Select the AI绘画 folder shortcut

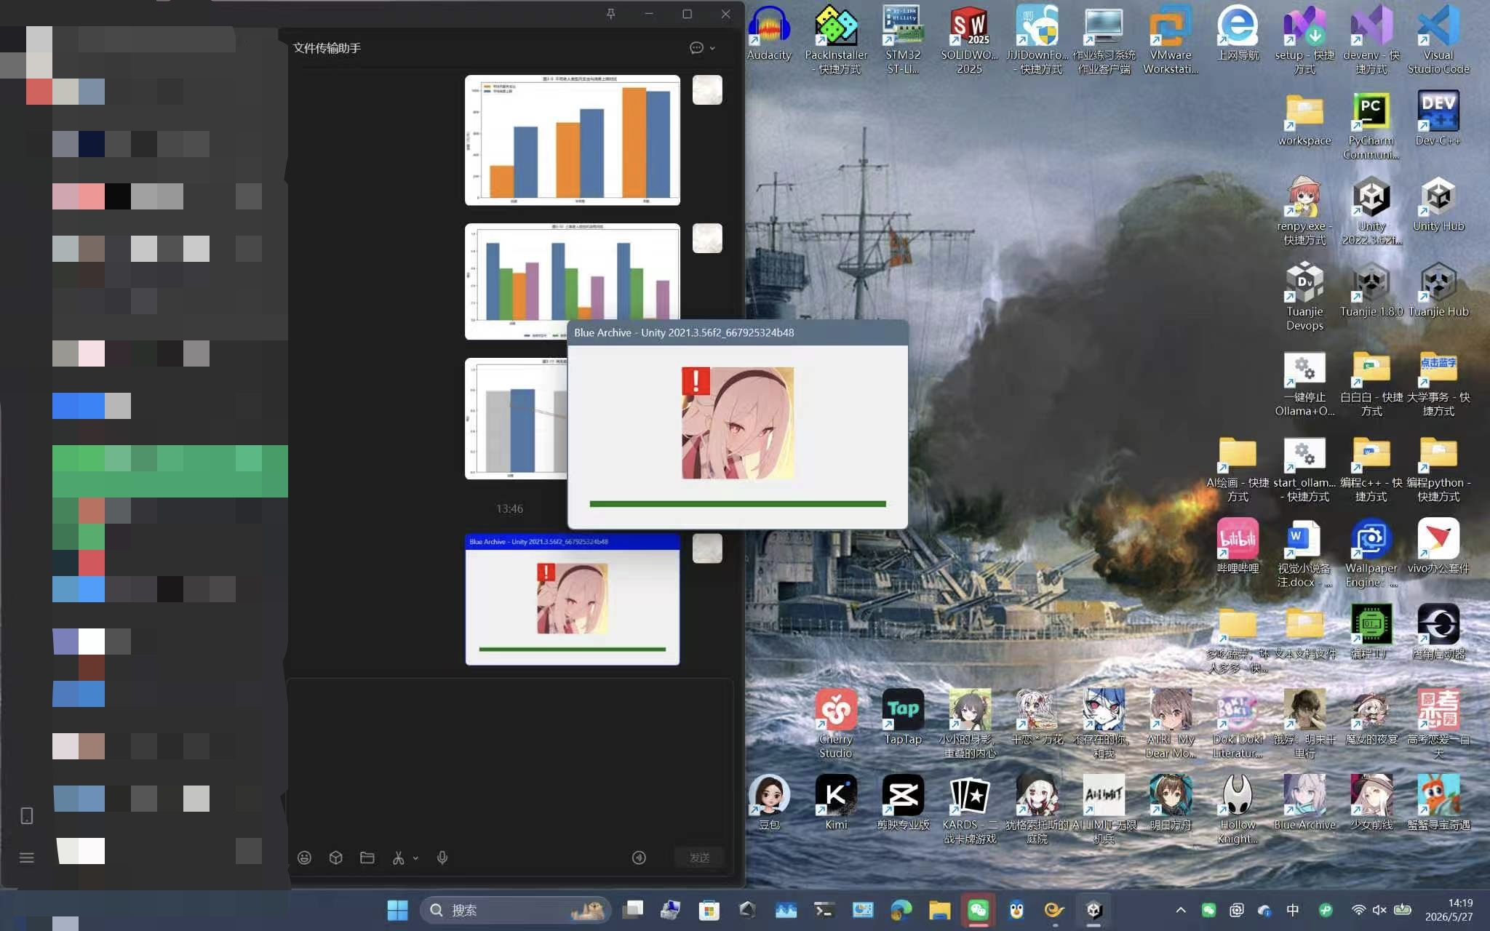tap(1238, 470)
